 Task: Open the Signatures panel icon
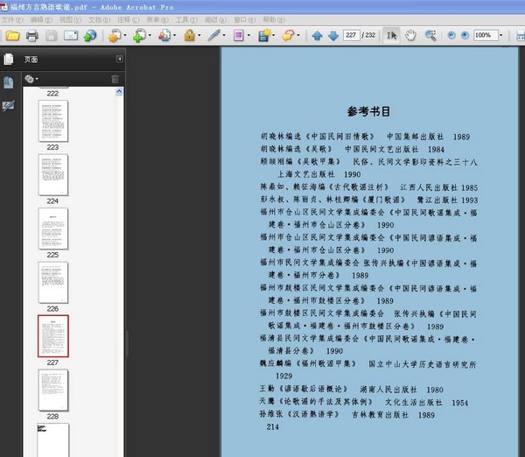[9, 106]
